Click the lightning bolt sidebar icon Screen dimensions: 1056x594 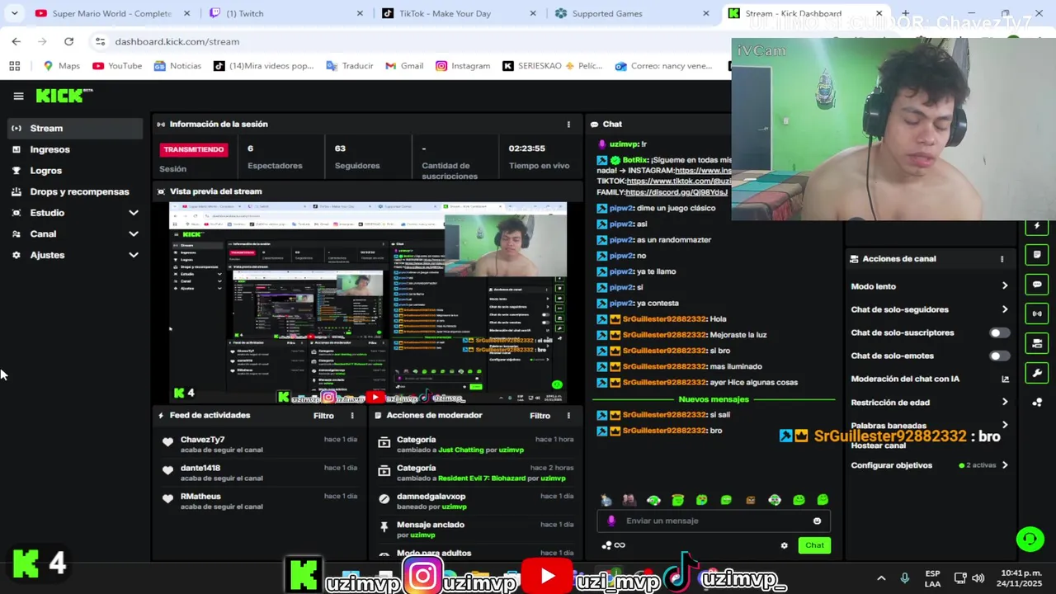pos(1037,226)
